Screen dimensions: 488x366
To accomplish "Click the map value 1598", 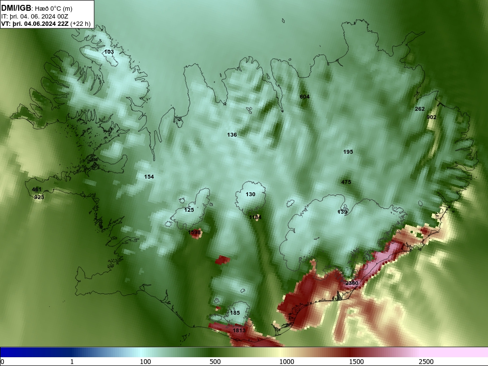I will [195, 232].
